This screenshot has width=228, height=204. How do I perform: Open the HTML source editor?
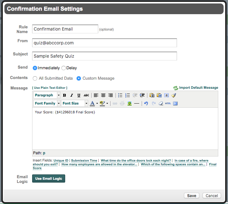[x=168, y=103]
